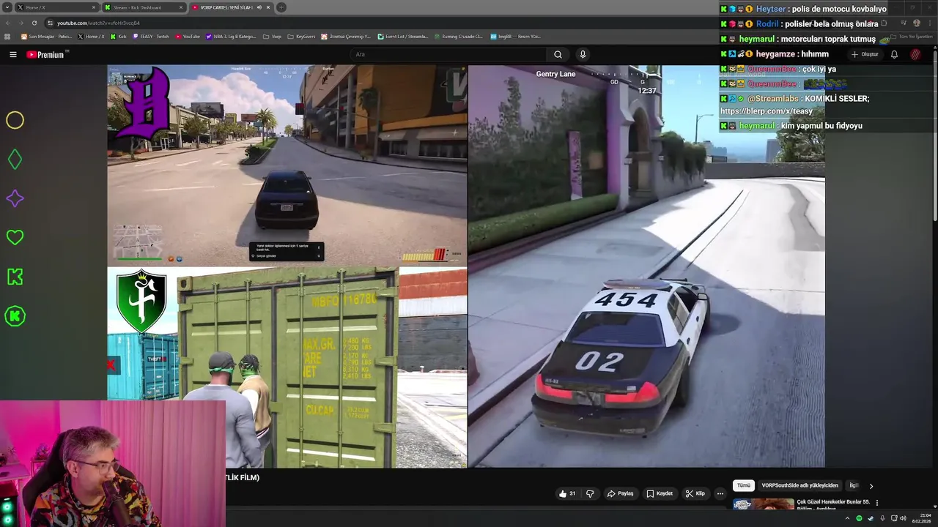The height and width of the screenshot is (527, 938).
Task: Open the apps grid in bookmarks bar
Action: pyautogui.click(x=8, y=37)
